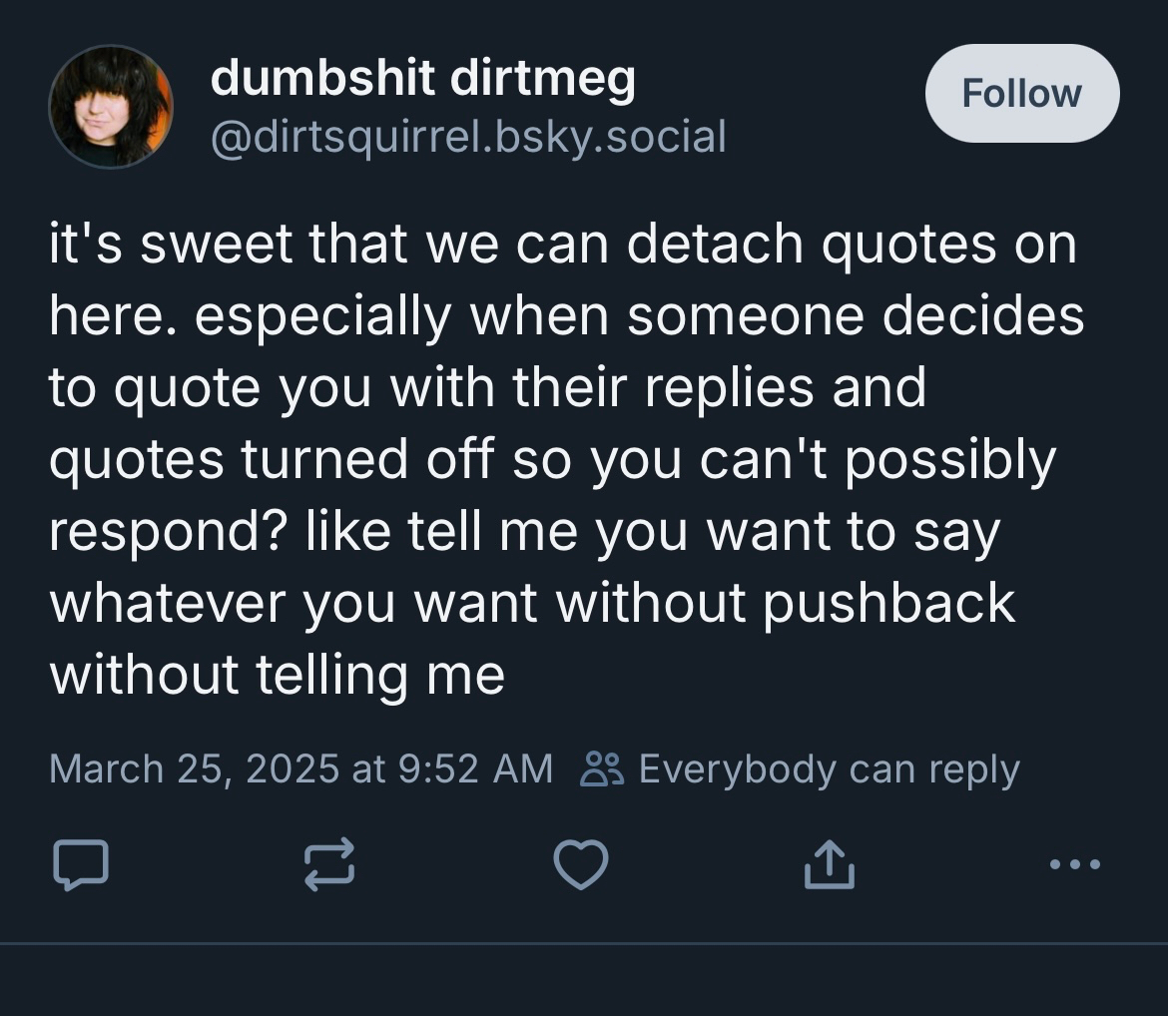Image resolution: width=1168 pixels, height=1016 pixels.
Task: Click the "Everybody can reply" label
Action: [x=829, y=769]
